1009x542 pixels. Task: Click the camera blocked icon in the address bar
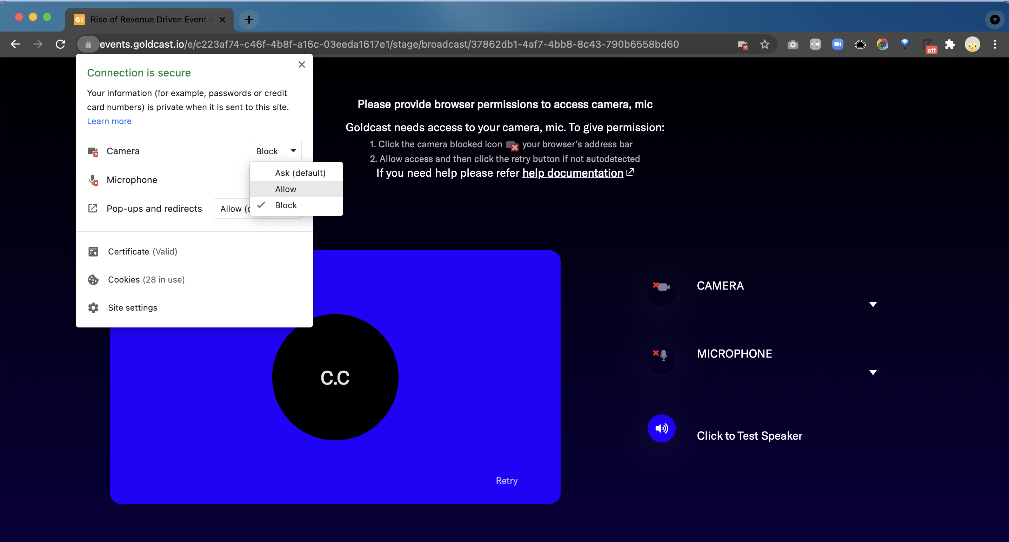coord(743,45)
